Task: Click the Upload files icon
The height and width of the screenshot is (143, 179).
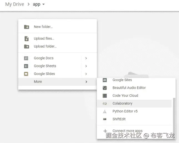Action: pos(27,39)
